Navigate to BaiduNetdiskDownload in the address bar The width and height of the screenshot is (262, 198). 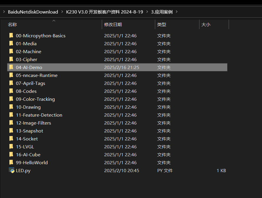33,12
